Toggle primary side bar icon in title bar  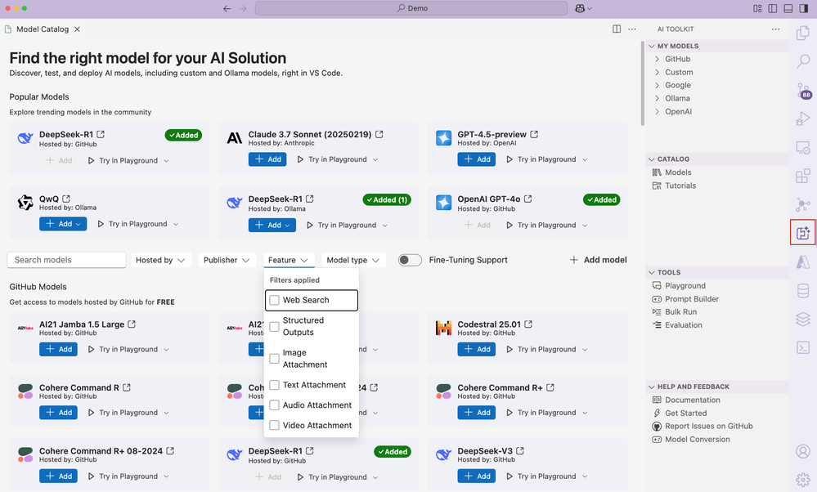tap(773, 8)
